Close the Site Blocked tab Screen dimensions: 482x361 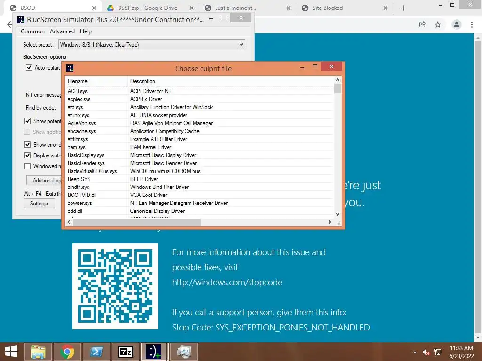386,8
